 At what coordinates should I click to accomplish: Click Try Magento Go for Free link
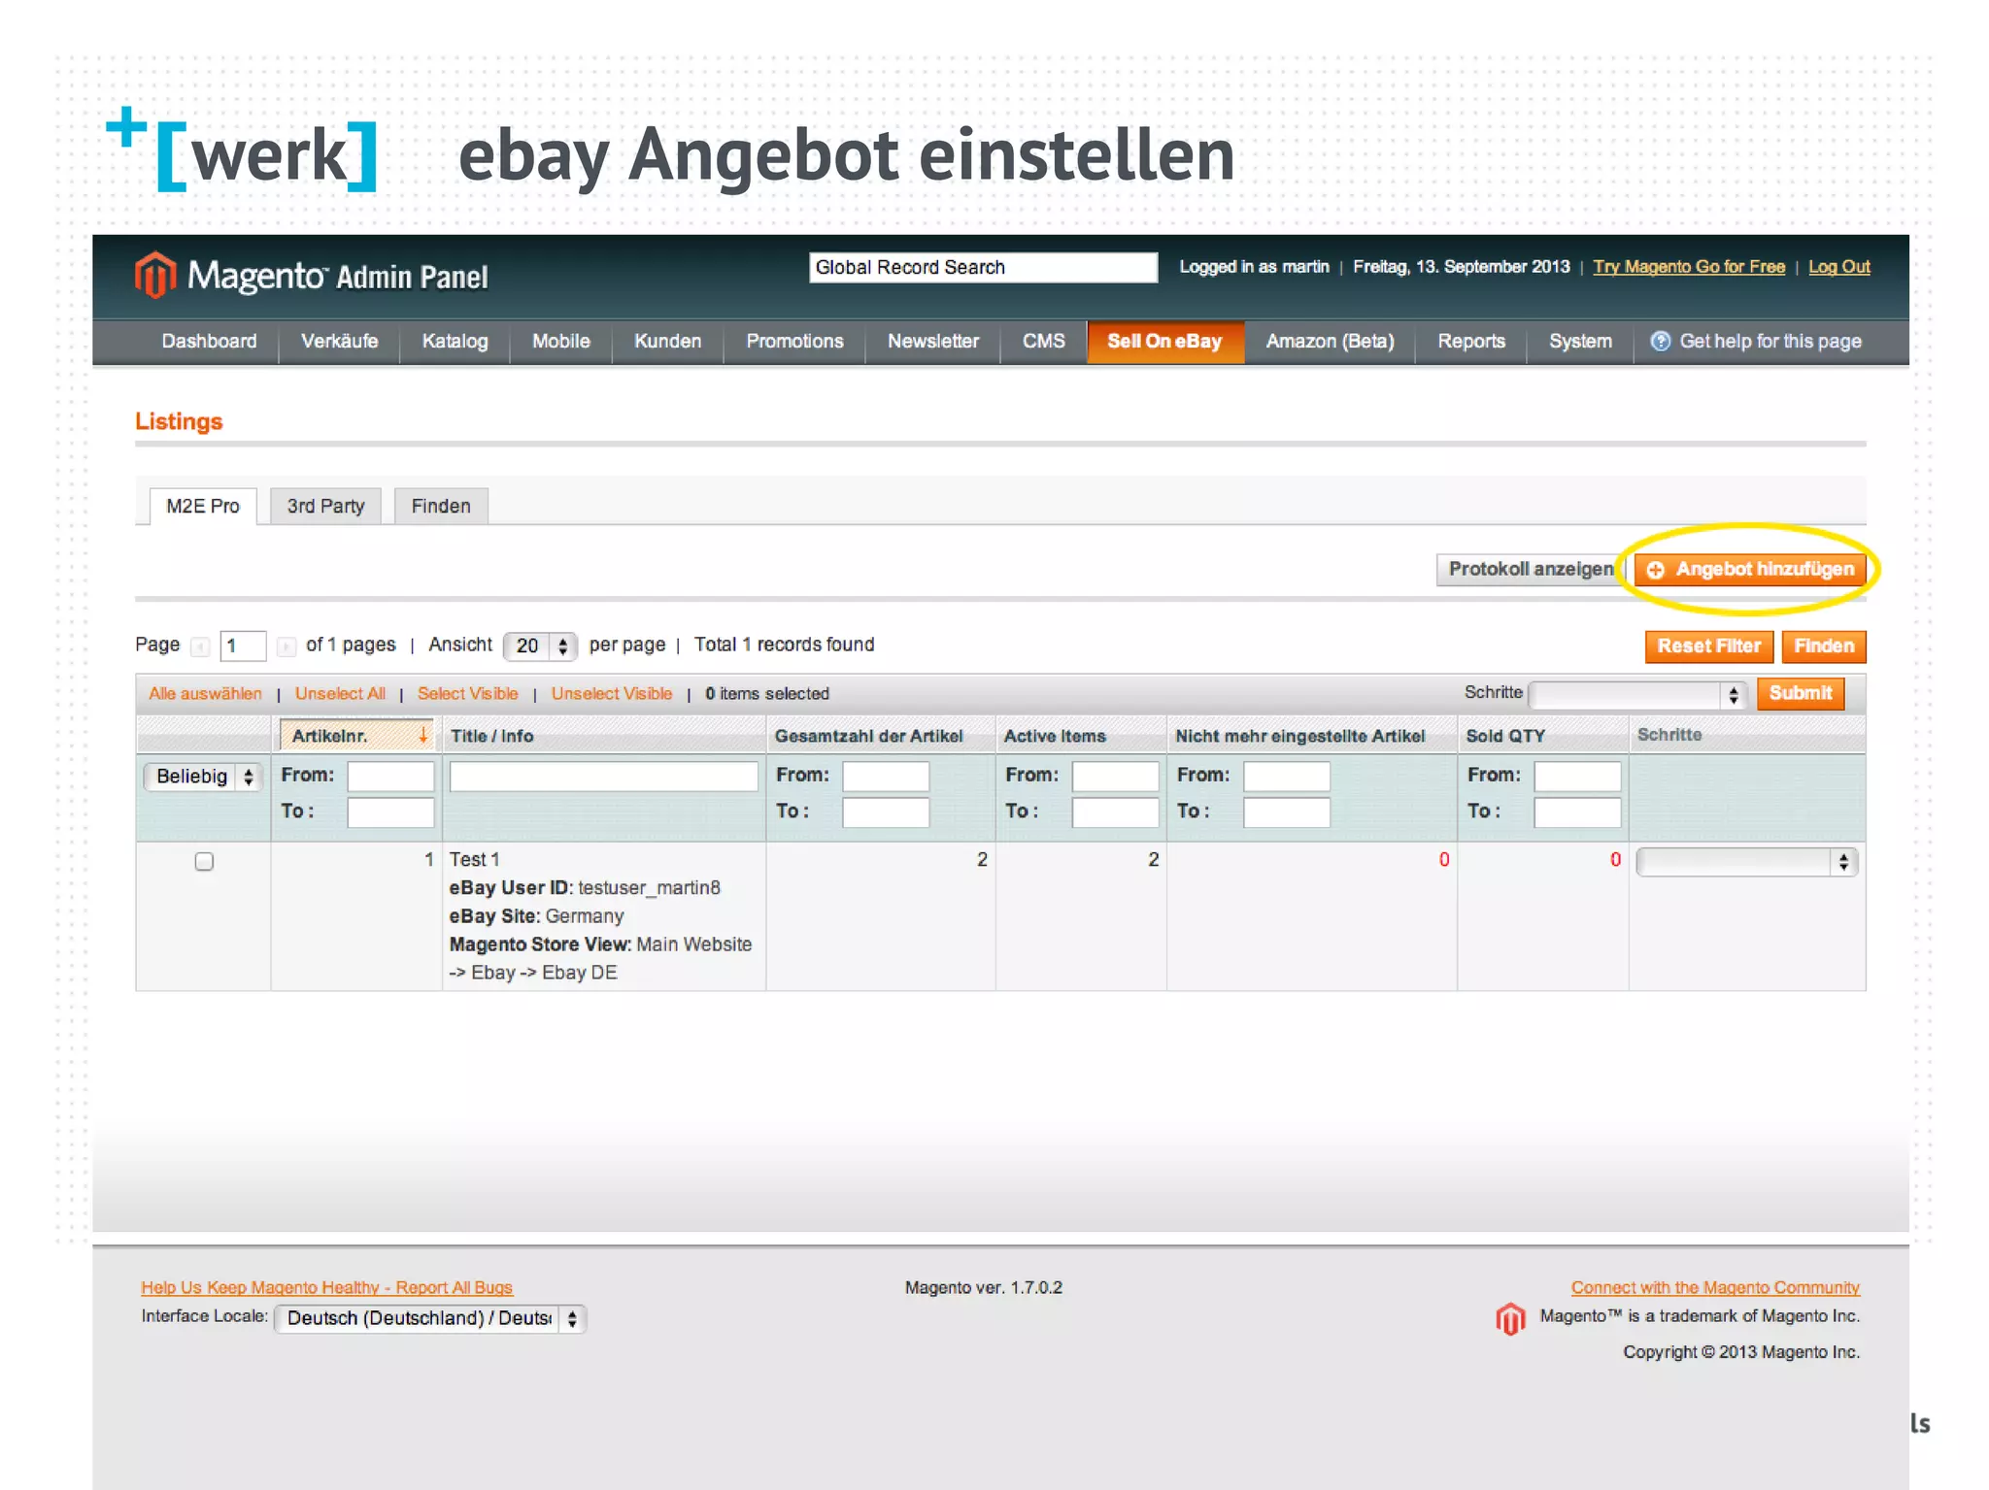tap(1689, 267)
